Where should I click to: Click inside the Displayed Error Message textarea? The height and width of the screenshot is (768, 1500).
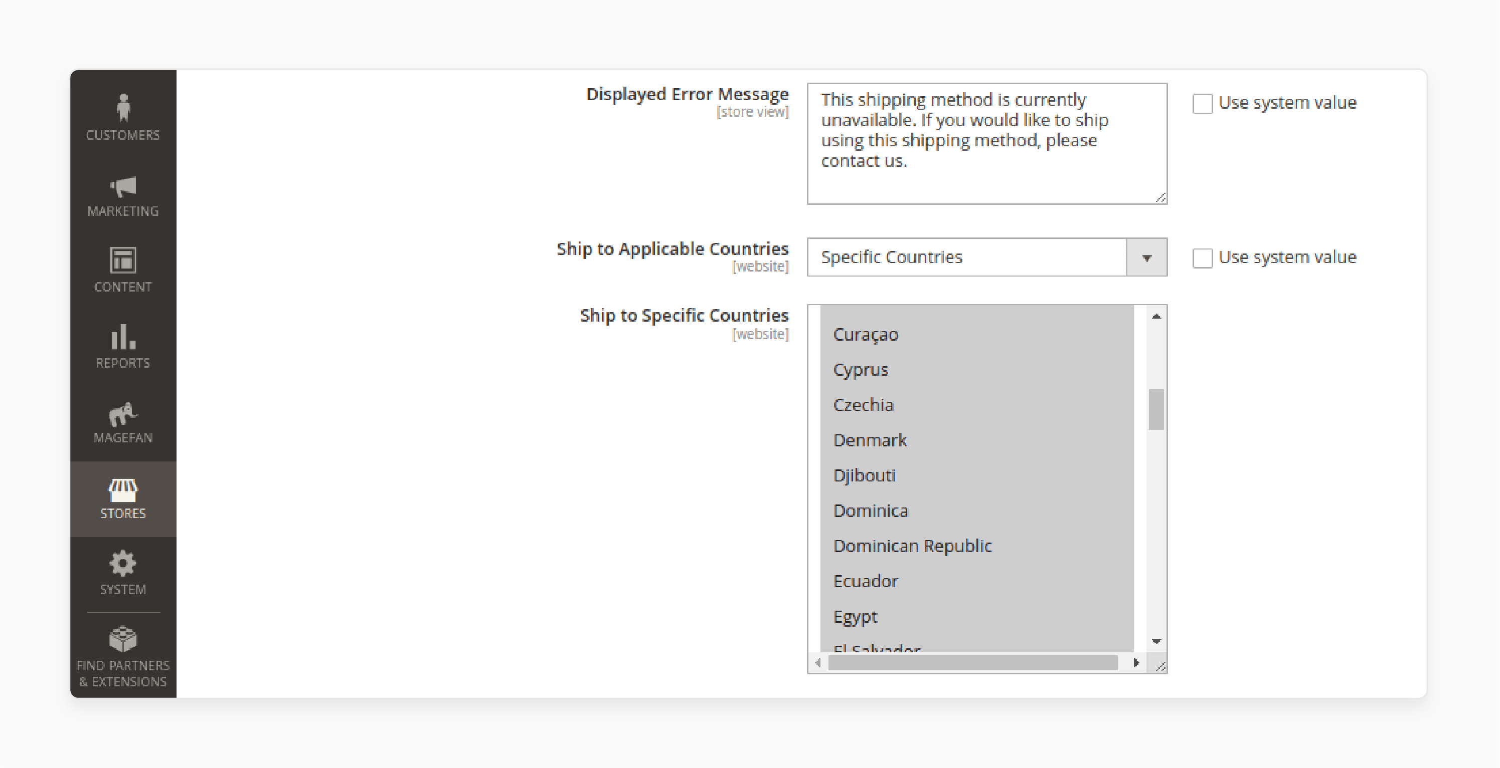(x=987, y=144)
